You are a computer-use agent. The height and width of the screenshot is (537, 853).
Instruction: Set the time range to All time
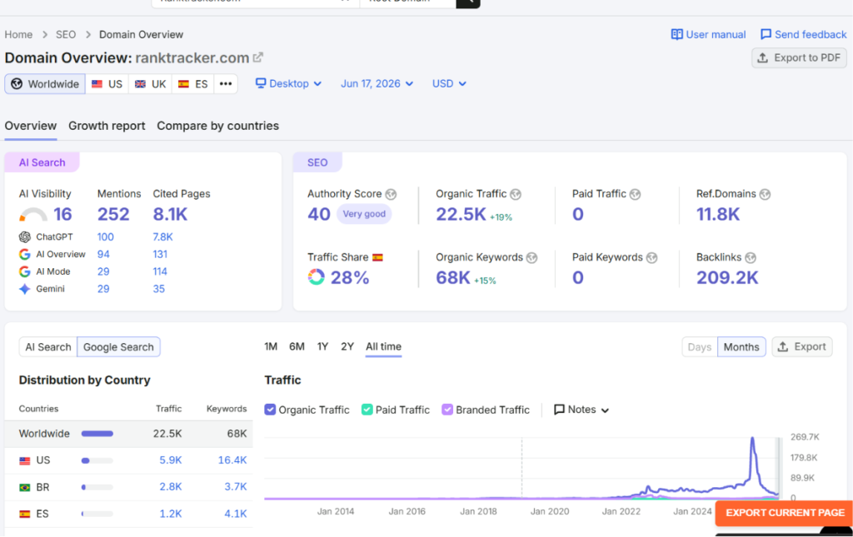click(x=383, y=346)
